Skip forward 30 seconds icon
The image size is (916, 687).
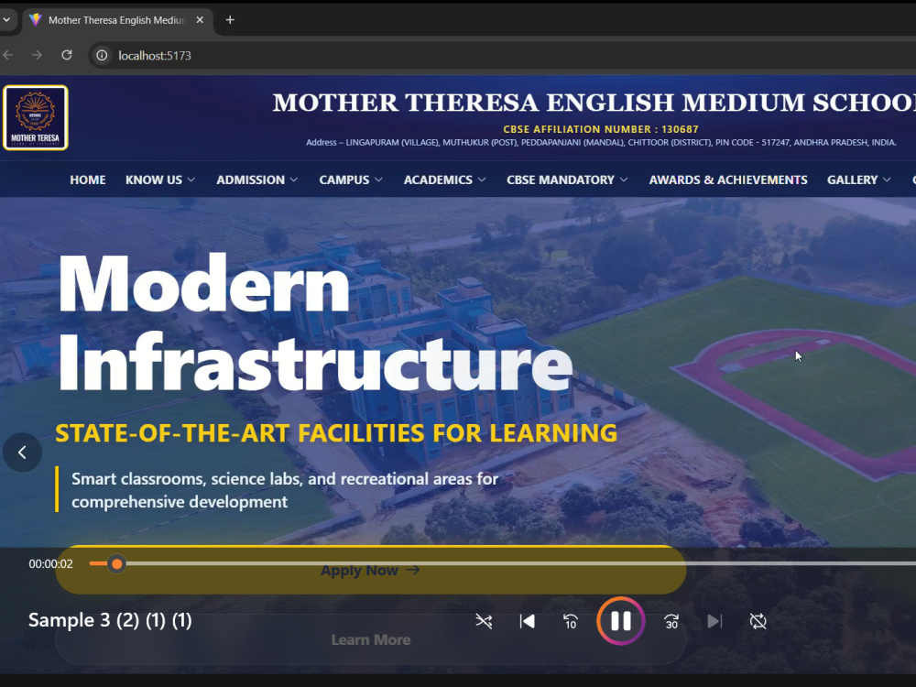point(671,622)
